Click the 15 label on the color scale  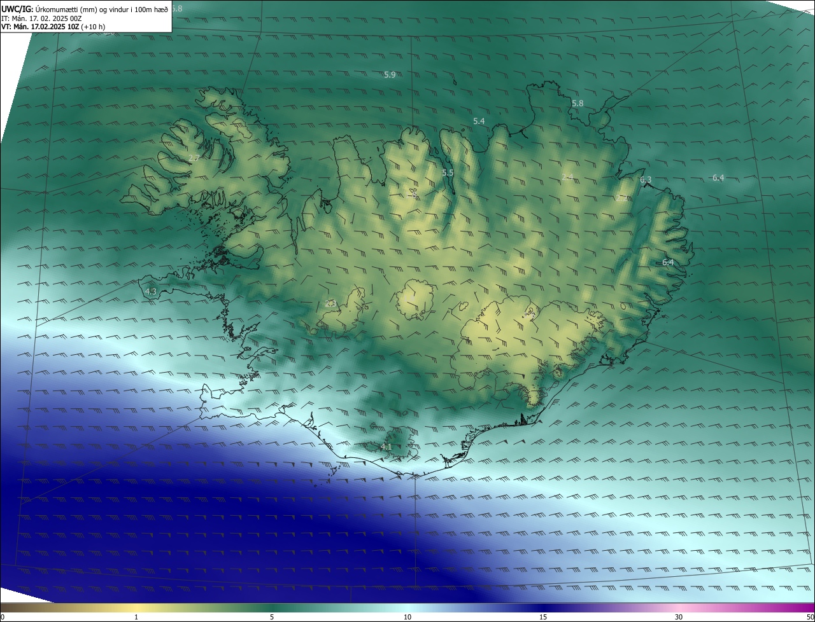pyautogui.click(x=543, y=617)
